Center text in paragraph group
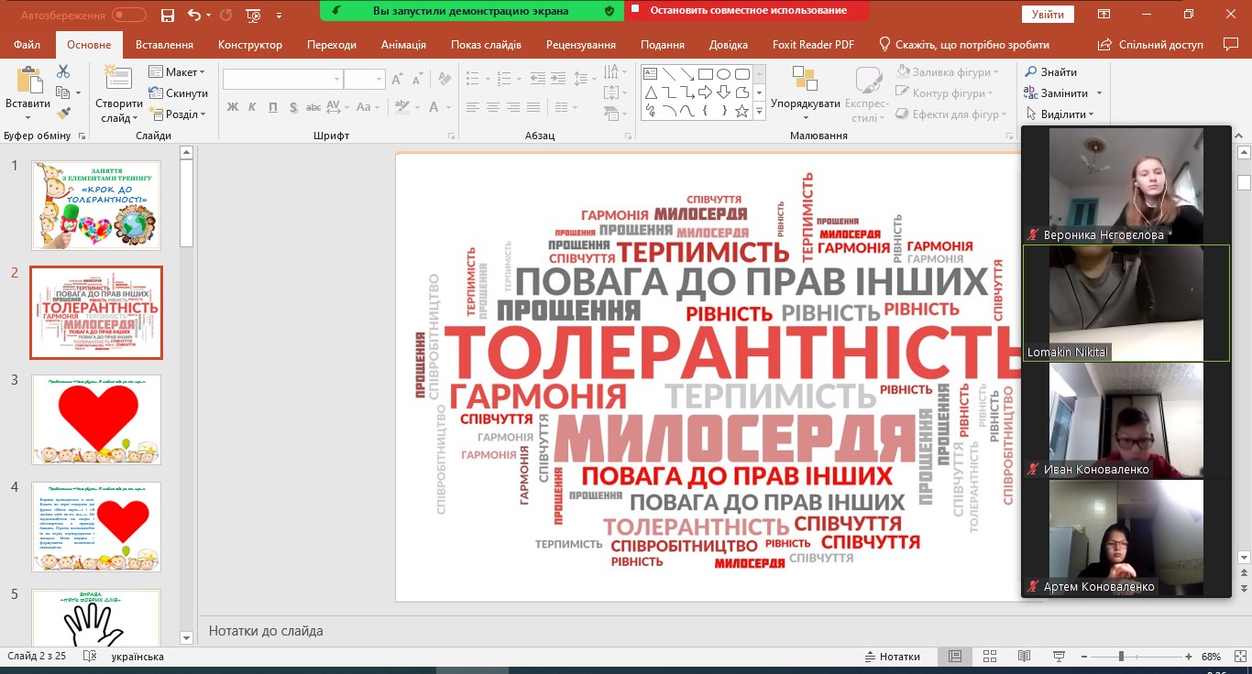Image resolution: width=1252 pixels, height=674 pixels. (x=493, y=107)
